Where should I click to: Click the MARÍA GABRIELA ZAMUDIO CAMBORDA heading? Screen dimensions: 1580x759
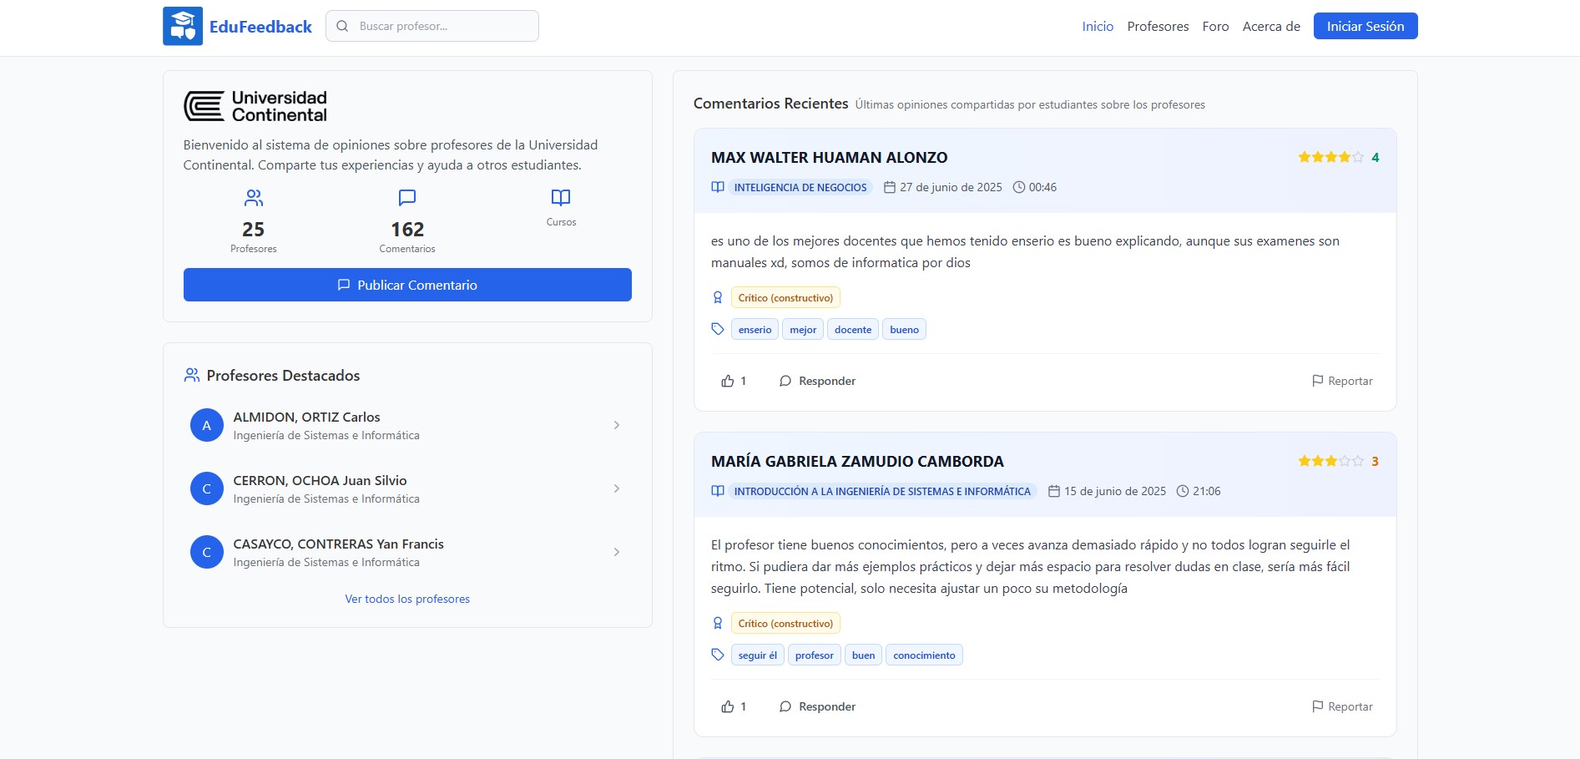coord(857,461)
